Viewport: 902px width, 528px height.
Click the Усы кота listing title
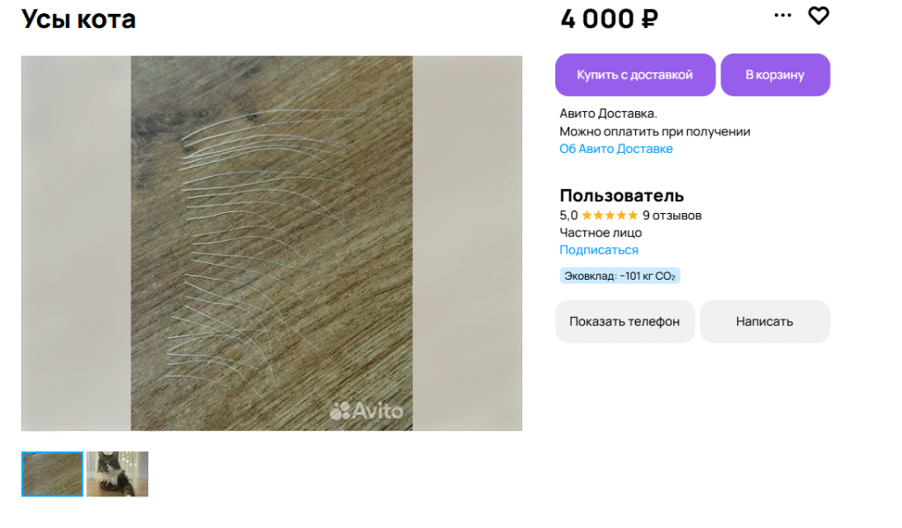78,19
